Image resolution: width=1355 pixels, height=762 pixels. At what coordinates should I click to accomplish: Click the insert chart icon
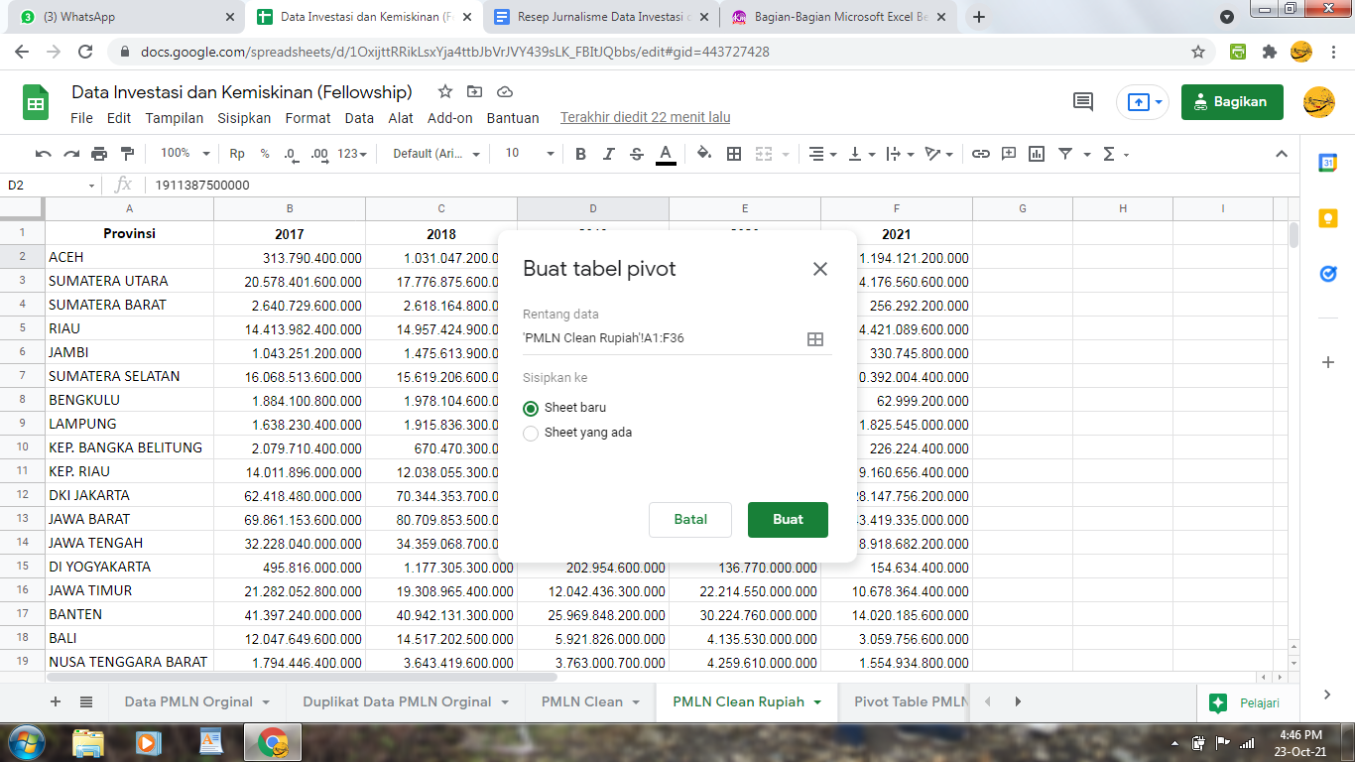(x=1037, y=154)
